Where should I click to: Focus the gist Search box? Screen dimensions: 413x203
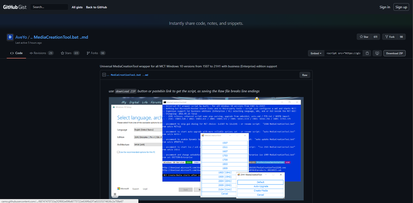49,7
